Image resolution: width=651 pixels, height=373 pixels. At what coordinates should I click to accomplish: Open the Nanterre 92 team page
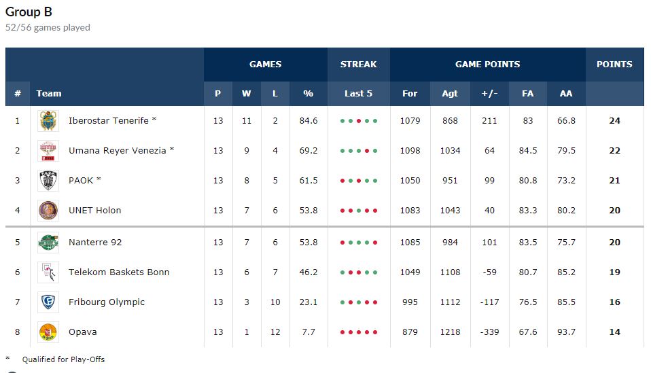pyautogui.click(x=95, y=243)
